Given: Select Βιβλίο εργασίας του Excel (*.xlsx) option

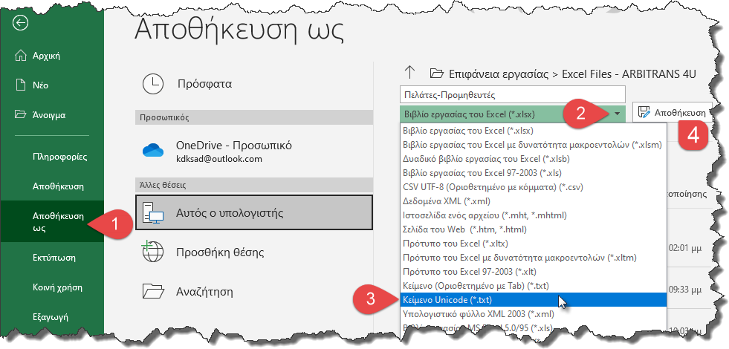Looking at the screenshot, I should [x=534, y=130].
